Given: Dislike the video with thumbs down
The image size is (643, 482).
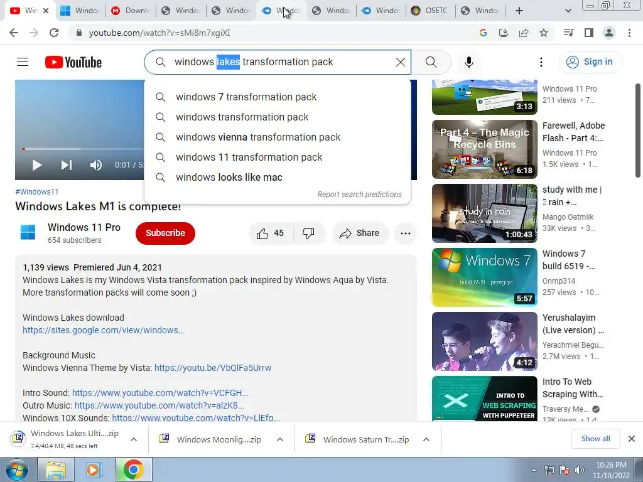Looking at the screenshot, I should tap(308, 233).
